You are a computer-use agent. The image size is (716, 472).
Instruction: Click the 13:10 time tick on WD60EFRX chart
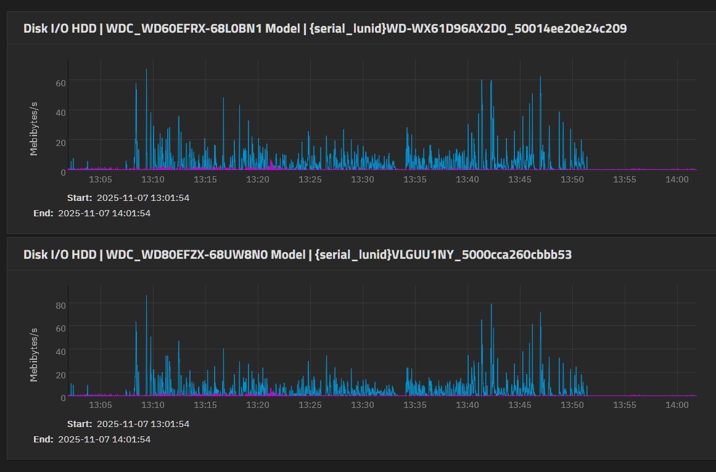[x=153, y=179]
